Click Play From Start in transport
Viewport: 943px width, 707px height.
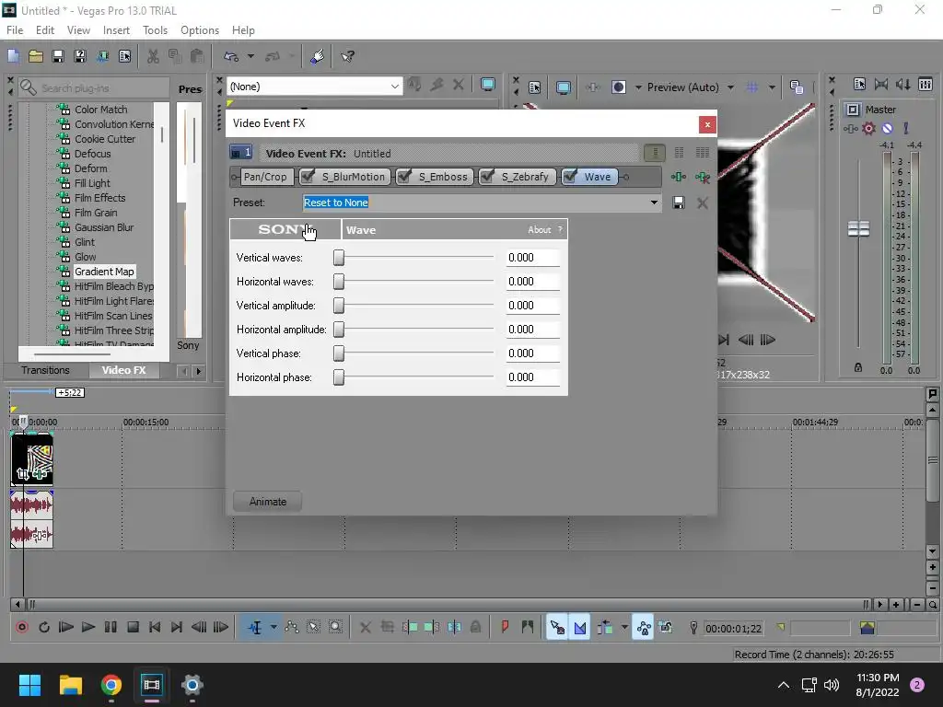[66, 627]
